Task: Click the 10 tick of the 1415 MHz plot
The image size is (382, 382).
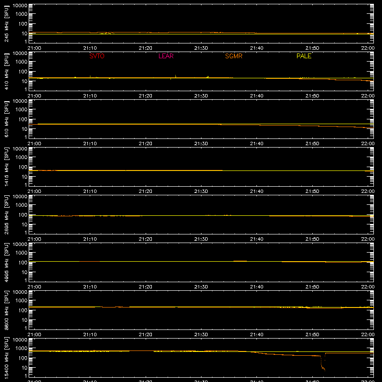Action: [24, 177]
